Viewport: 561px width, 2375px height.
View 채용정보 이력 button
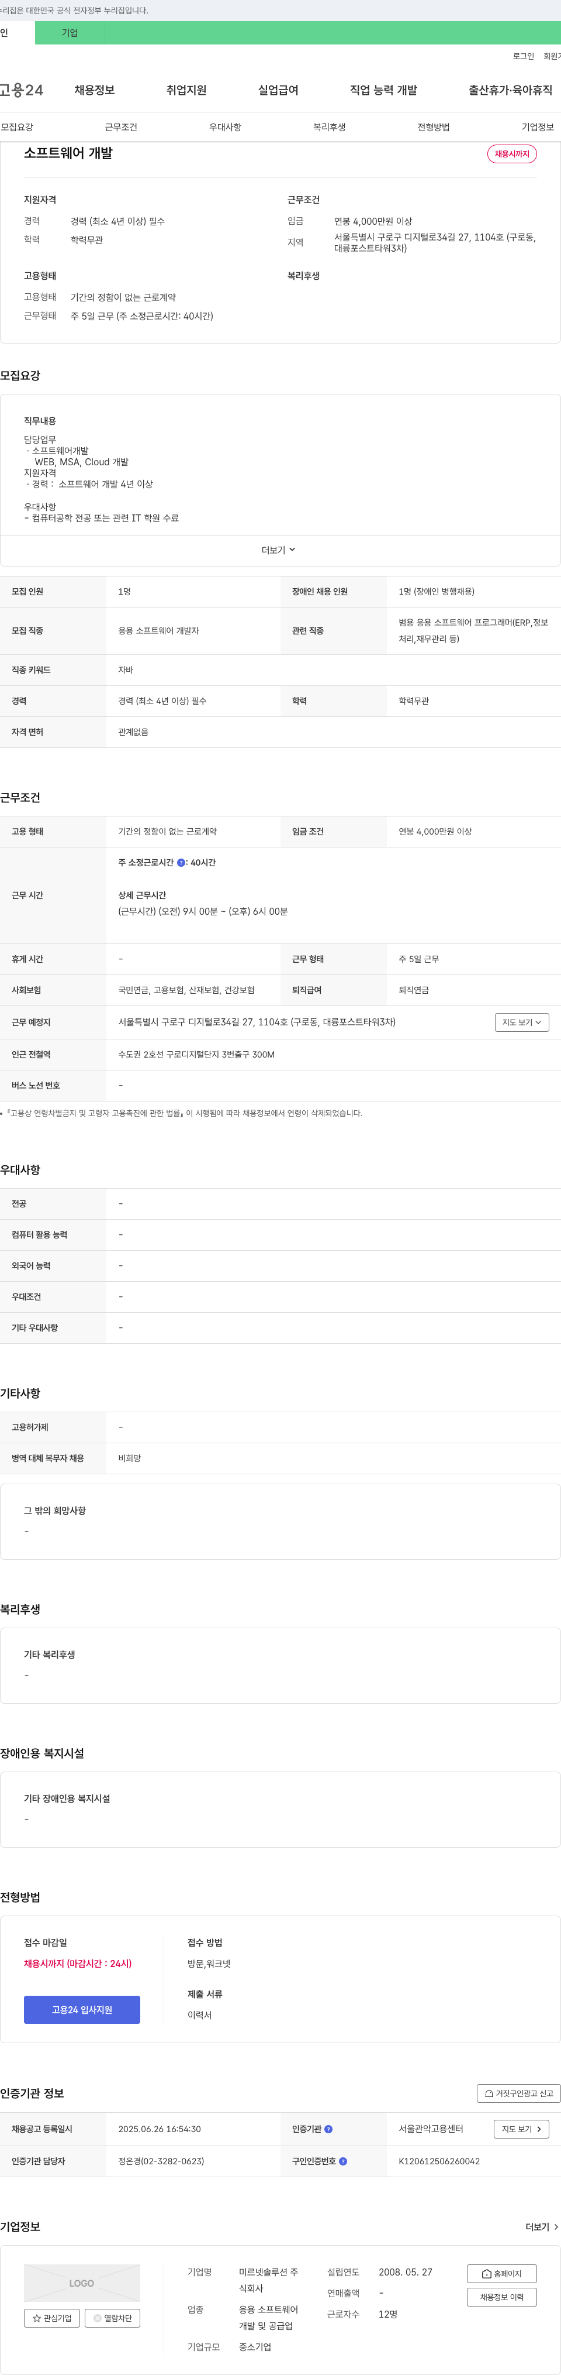pyautogui.click(x=501, y=2297)
